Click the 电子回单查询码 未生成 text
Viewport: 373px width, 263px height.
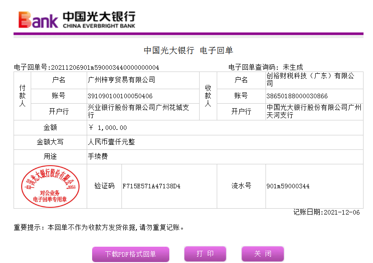click(x=266, y=67)
